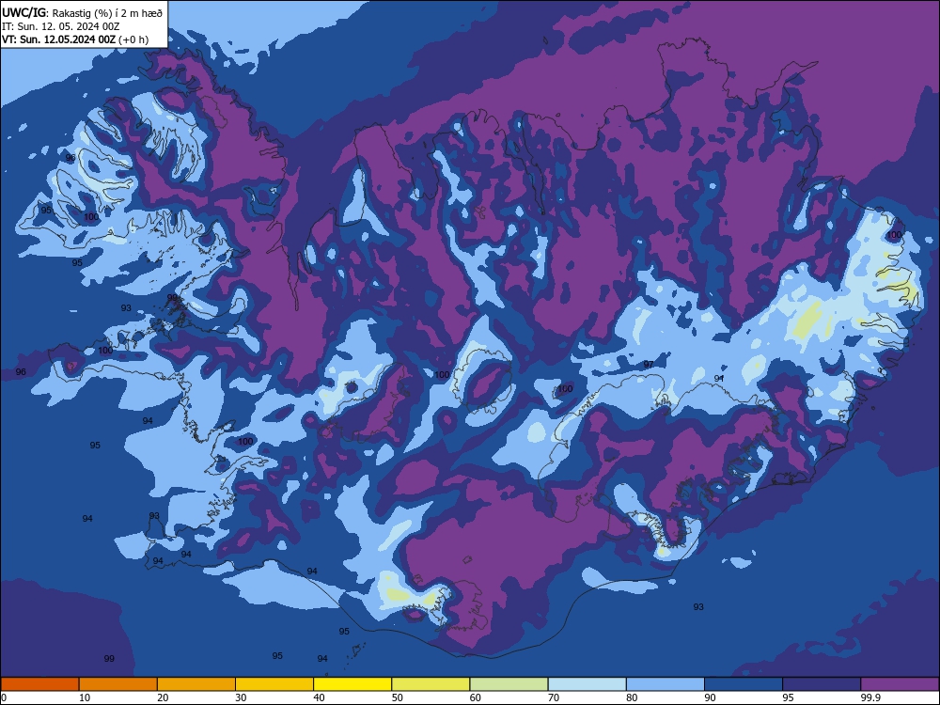The image size is (940, 705).
Task: Click the 40–50 bright yellow legend swatch
Action: pyautogui.click(x=352, y=684)
